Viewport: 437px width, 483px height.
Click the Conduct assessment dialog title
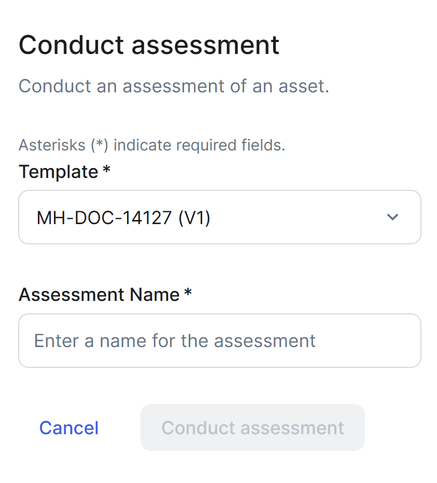point(149,45)
